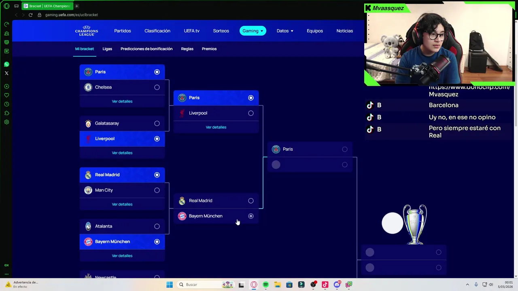Select Paris radio button in semi-final
The height and width of the screenshot is (291, 518).
tap(345, 150)
